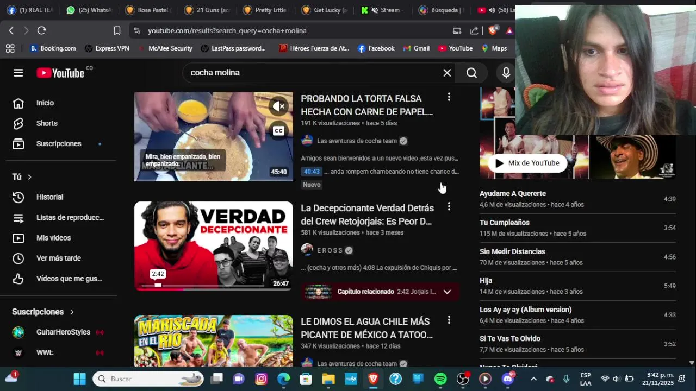Viewport: 696px width, 391px height.
Task: Switch to the 21 Guns browser tab
Action: [x=208, y=10]
